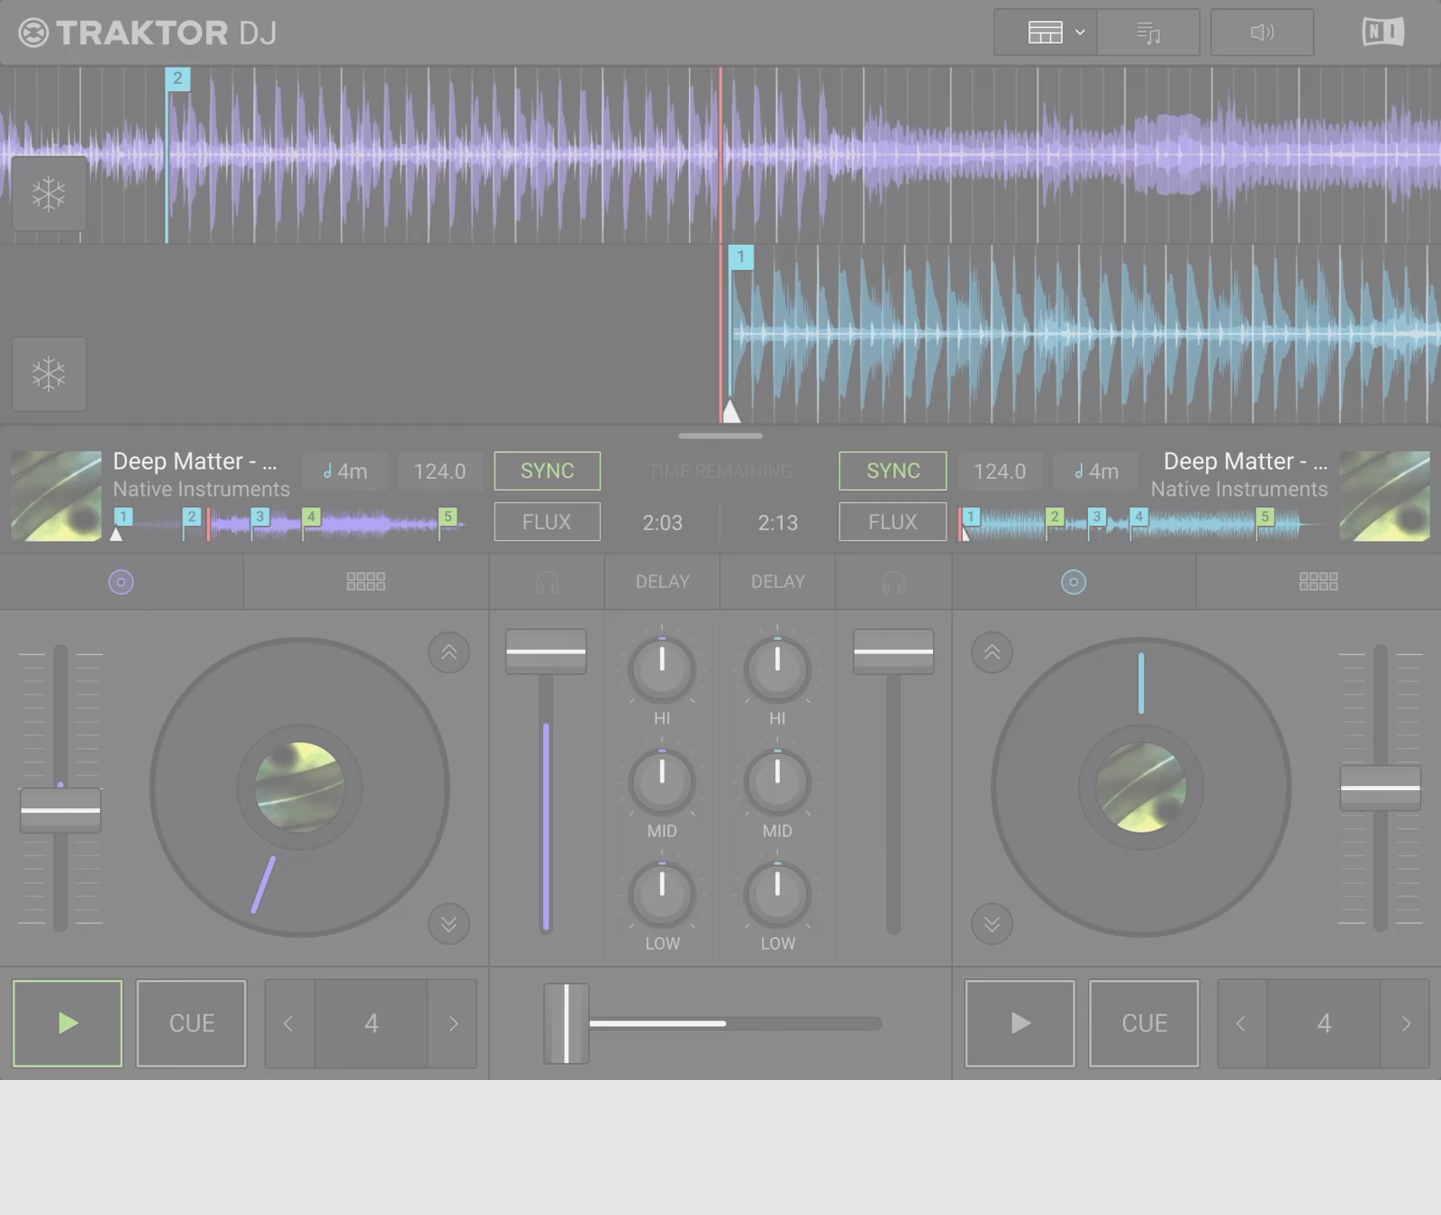Viewport: 1441px width, 1215px height.
Task: Click right deck jog wheel center
Action: 1141,787
